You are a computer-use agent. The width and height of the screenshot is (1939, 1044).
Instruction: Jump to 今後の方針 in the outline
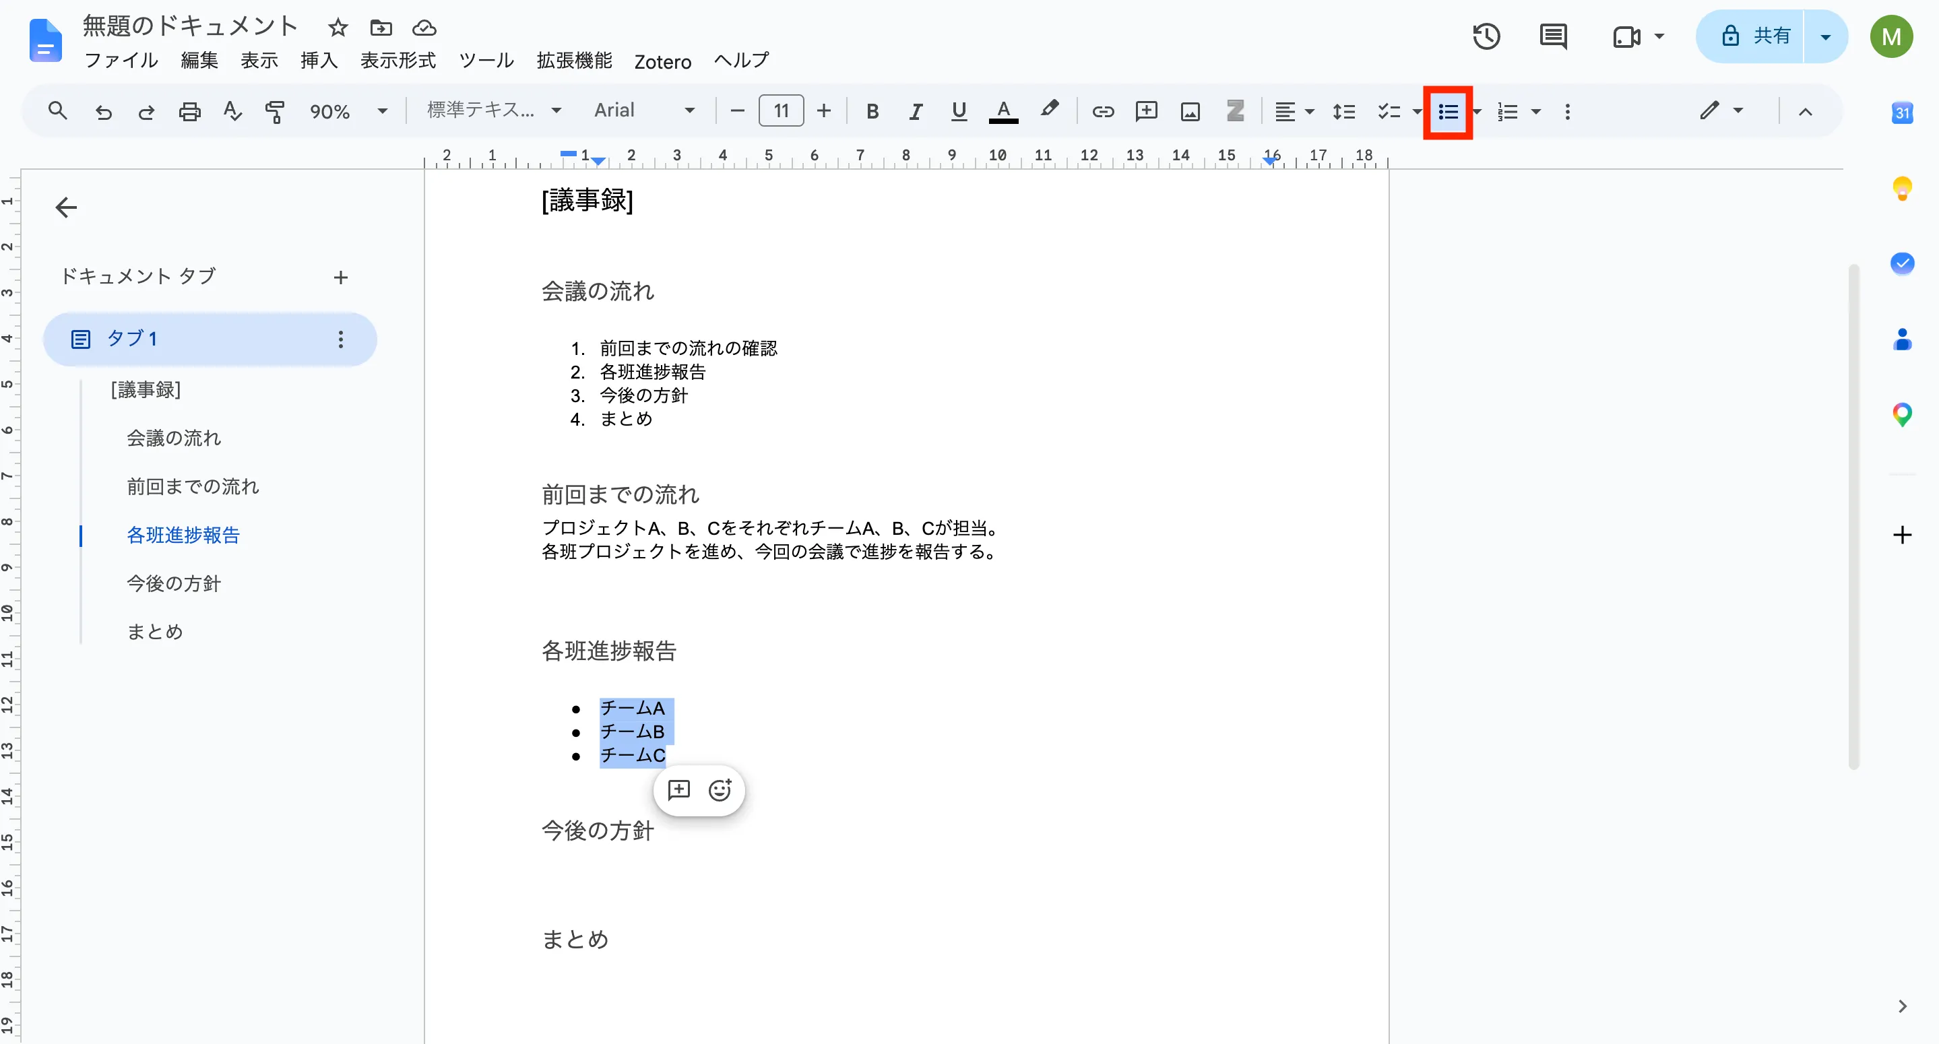coord(174,583)
